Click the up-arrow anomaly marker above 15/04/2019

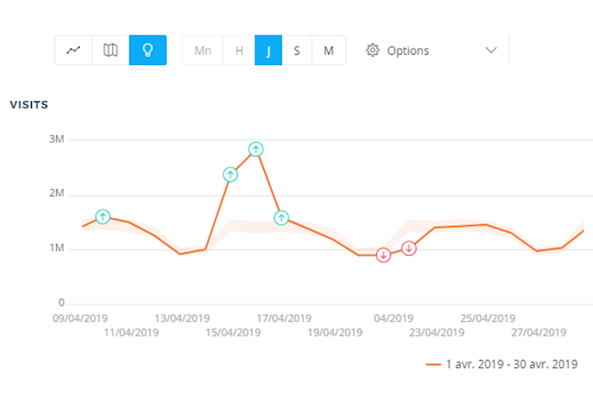point(231,175)
